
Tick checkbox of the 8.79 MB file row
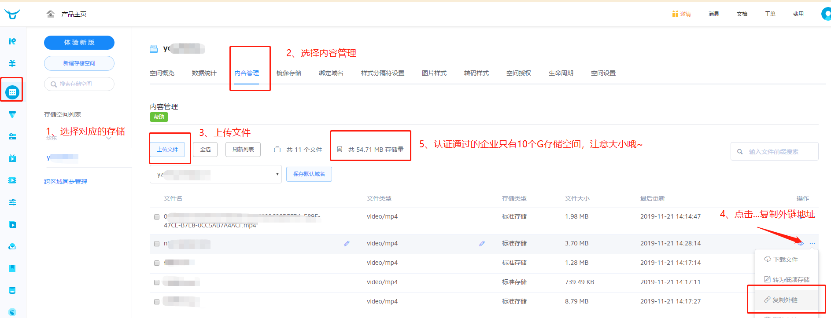click(157, 302)
